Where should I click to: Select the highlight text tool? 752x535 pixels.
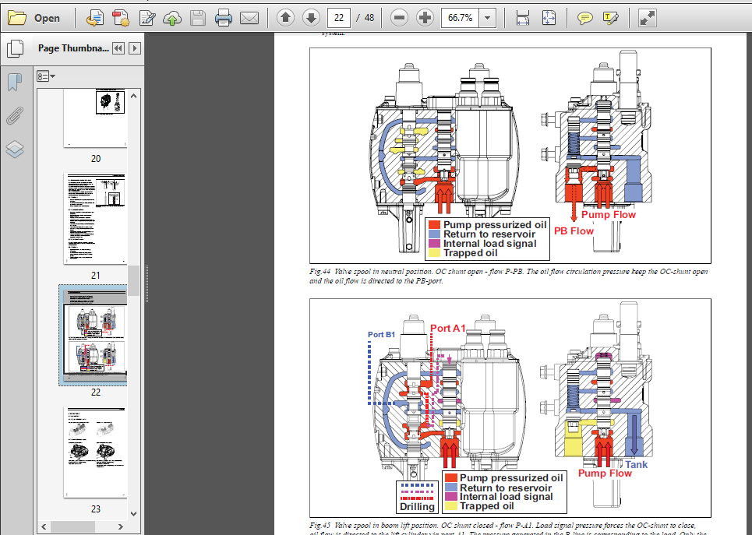click(x=610, y=18)
